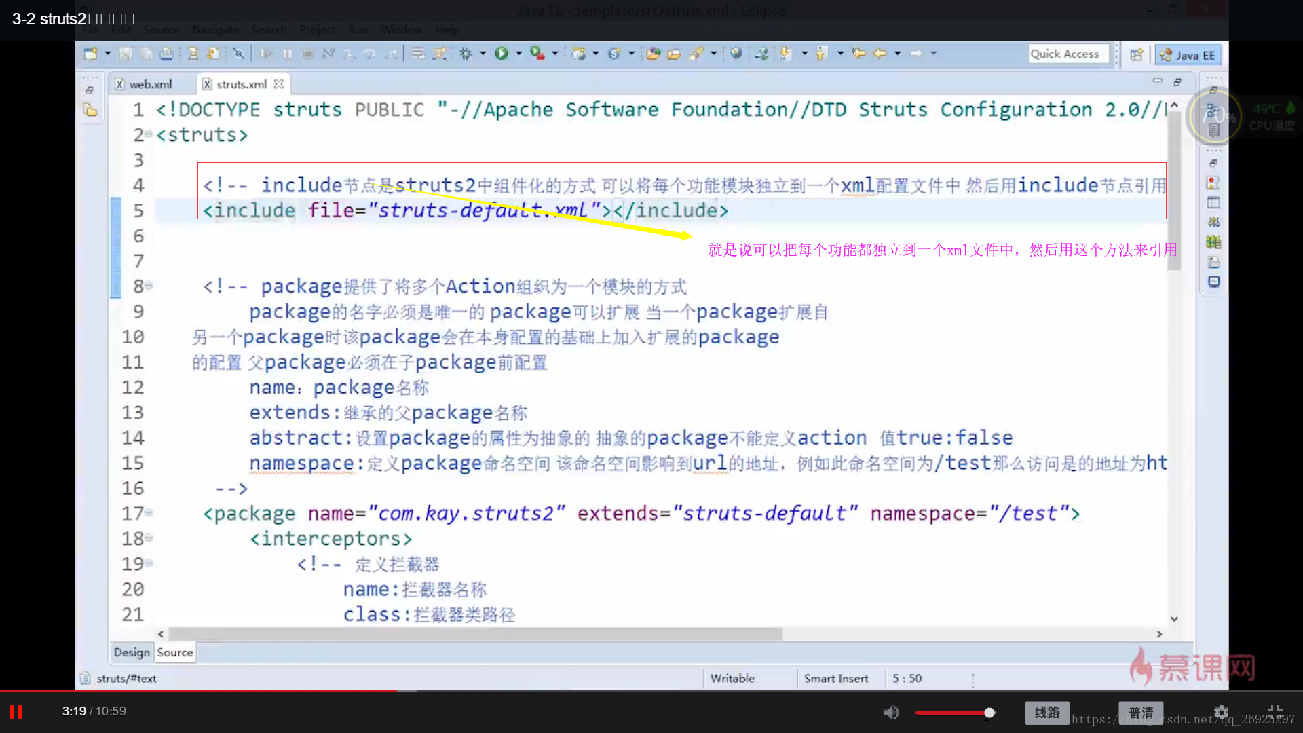This screenshot has height=733, width=1303.
Task: Click the Save toolbar icon
Action: pyautogui.click(x=126, y=54)
